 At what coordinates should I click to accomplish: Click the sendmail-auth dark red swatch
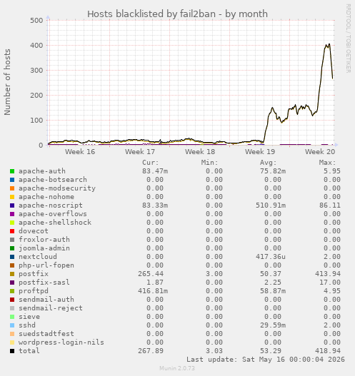tap(12, 300)
